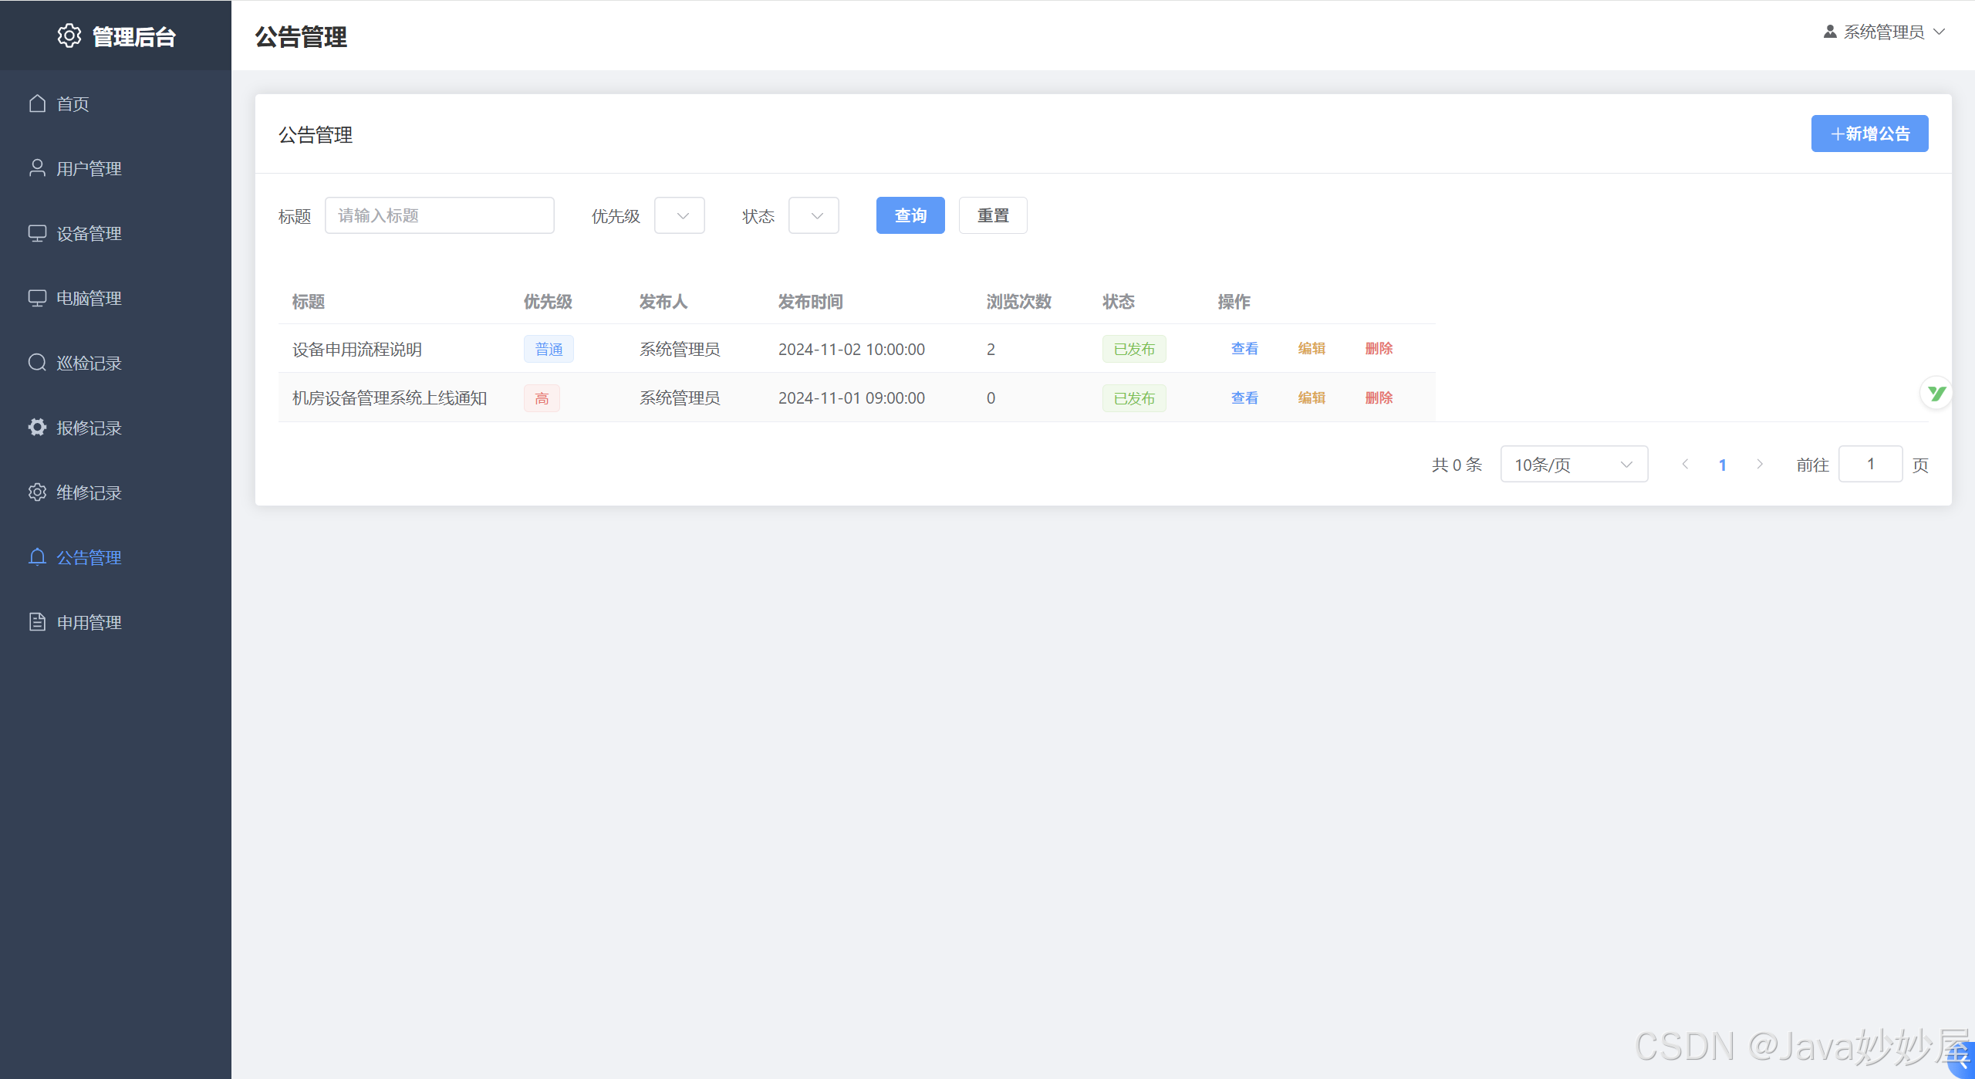Click the 发布人 column header
The width and height of the screenshot is (1975, 1079).
[663, 302]
